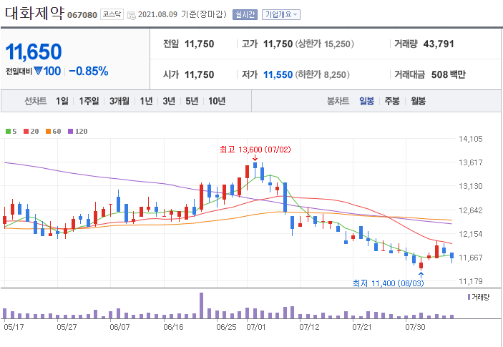Click the 상한가 15,250 text
503x347 pixels.
[324, 44]
